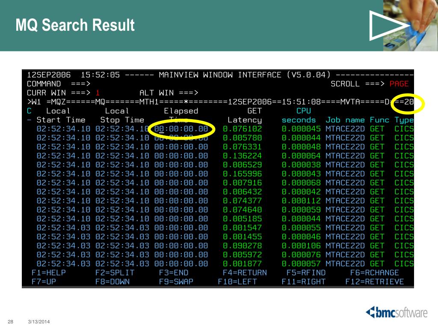Click GET latency value 0.076331

[242, 147]
